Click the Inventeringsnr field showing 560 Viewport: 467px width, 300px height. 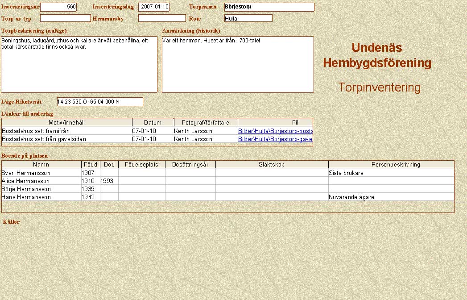pos(58,7)
